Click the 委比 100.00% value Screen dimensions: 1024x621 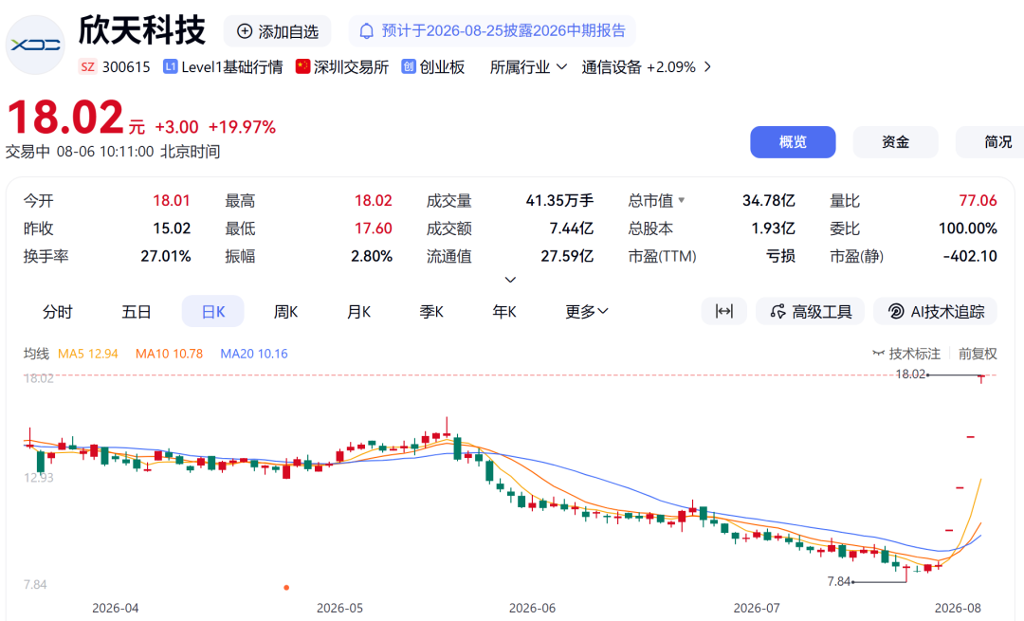[x=968, y=228]
